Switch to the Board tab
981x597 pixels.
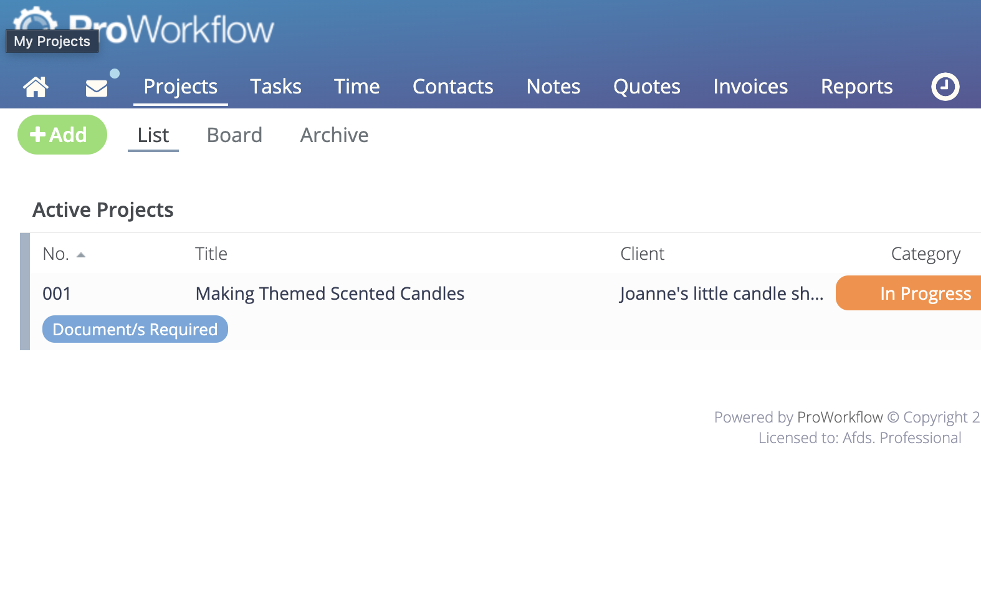[234, 135]
